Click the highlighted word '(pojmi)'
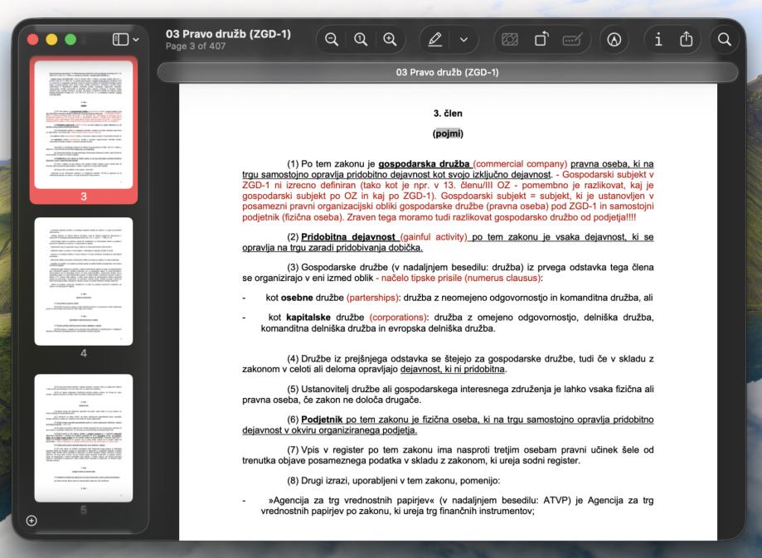The height and width of the screenshot is (558, 762). pyautogui.click(x=448, y=133)
